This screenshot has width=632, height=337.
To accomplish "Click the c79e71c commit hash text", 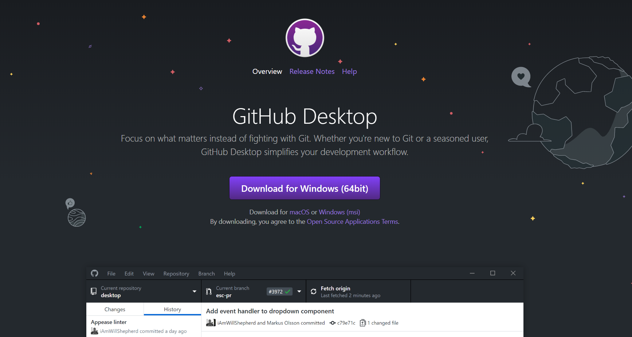I will tap(346, 323).
